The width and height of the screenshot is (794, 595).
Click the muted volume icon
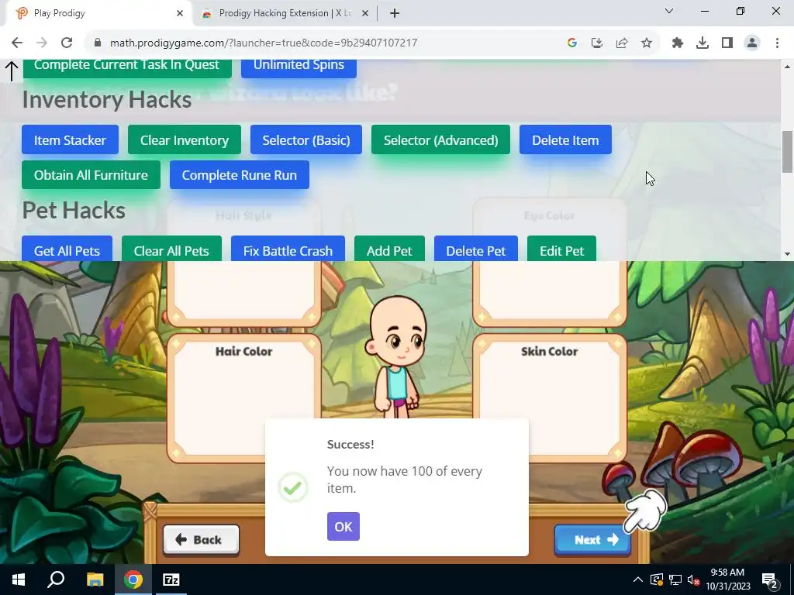click(x=693, y=580)
